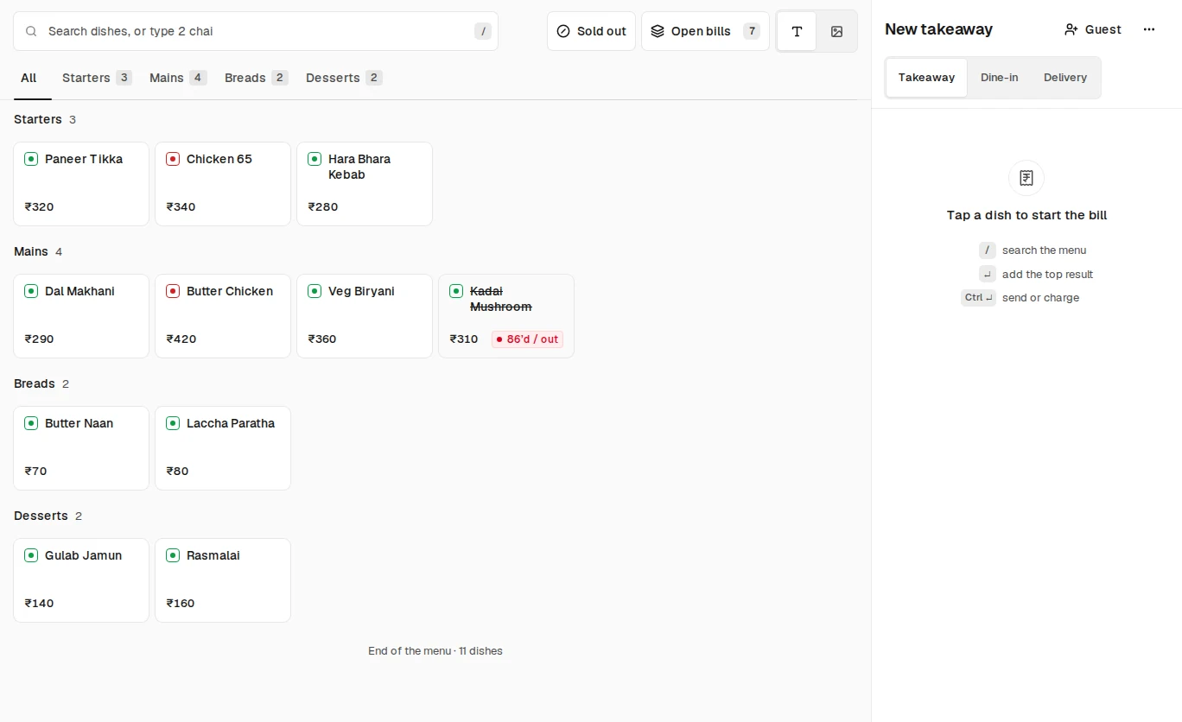Viewport: 1182px width, 722px height.
Task: Open the Open bills list
Action: pos(705,31)
